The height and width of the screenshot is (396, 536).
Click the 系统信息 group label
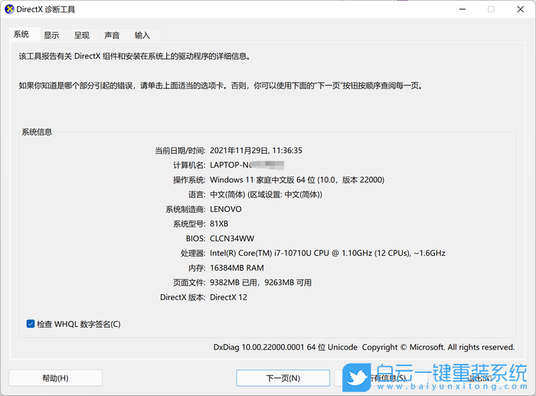coord(37,132)
